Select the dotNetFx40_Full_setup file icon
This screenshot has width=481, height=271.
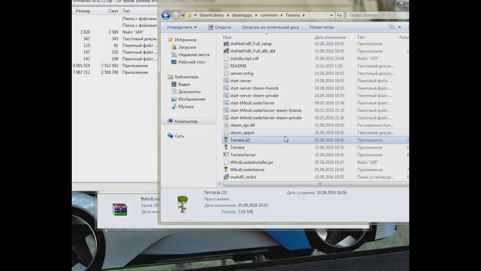point(226,44)
